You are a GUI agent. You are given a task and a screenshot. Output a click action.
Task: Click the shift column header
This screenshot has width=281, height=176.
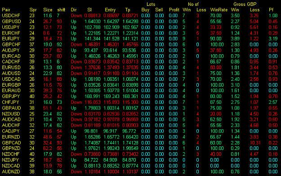click(61, 10)
